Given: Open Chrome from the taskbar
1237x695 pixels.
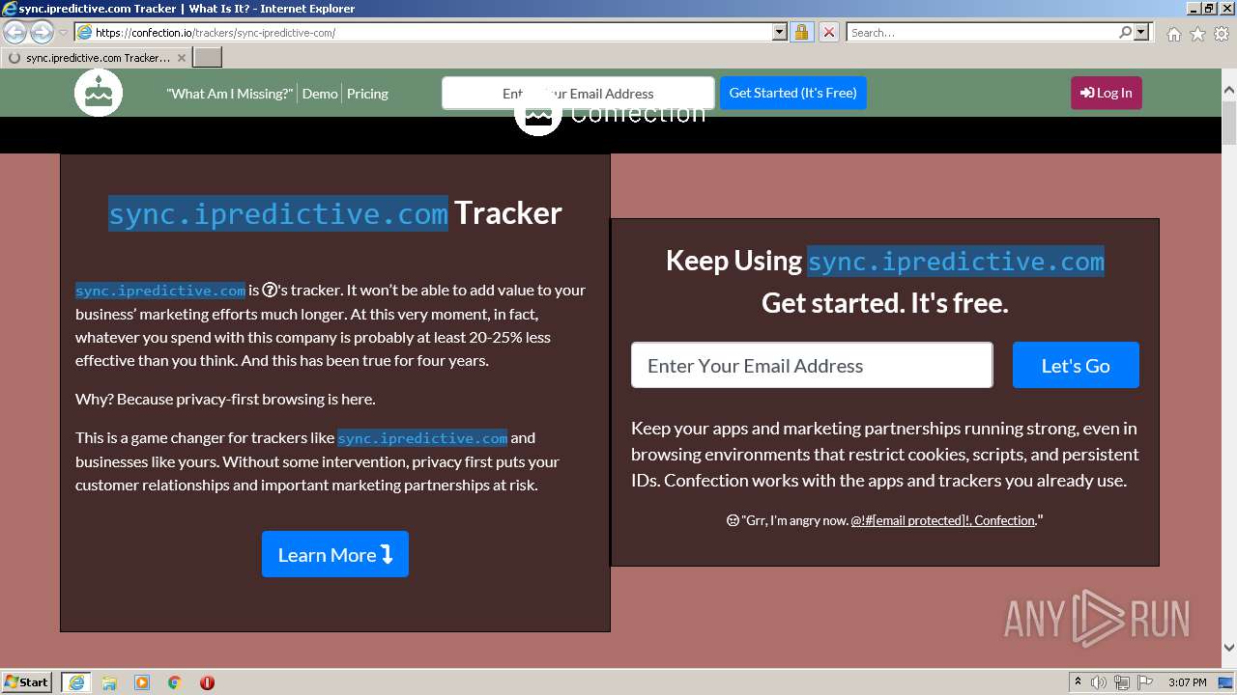Looking at the screenshot, I should (175, 682).
